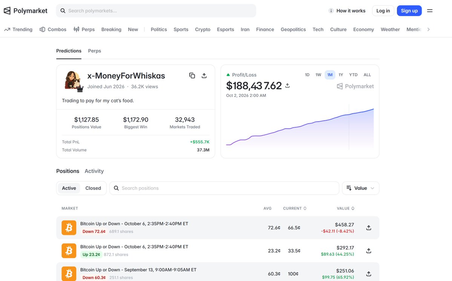Click share icon in x-MoneyForWhiskas profile card
Screen dimensions: 452x281
point(204,75)
